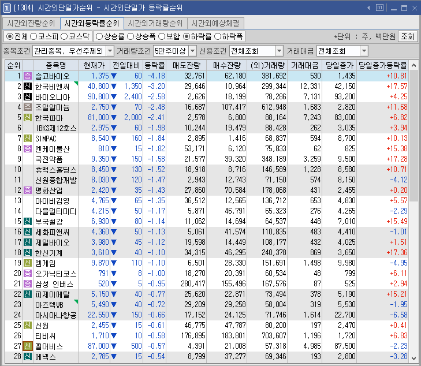The height and width of the screenshot is (366, 421).
Task: Open the 종목조건 dropdown
Action: pyautogui.click(x=110, y=51)
